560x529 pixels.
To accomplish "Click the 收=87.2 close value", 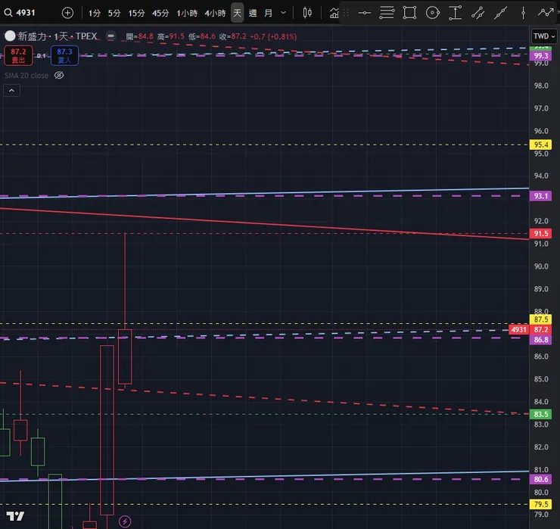I will [x=233, y=36].
